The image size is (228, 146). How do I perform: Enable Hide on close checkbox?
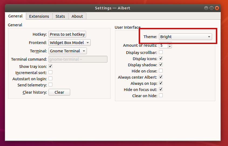point(161,71)
